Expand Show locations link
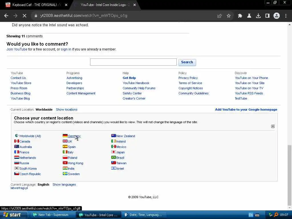292x219 pixels. coord(67,109)
